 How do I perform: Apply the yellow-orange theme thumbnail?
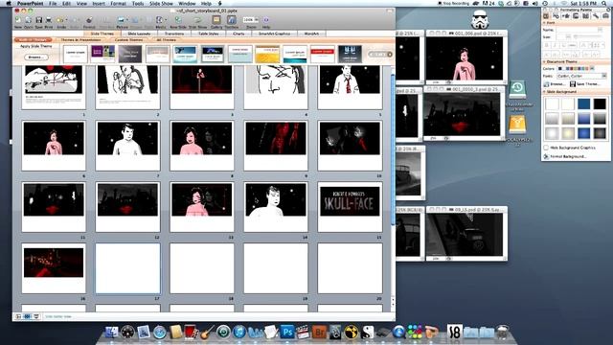267,54
